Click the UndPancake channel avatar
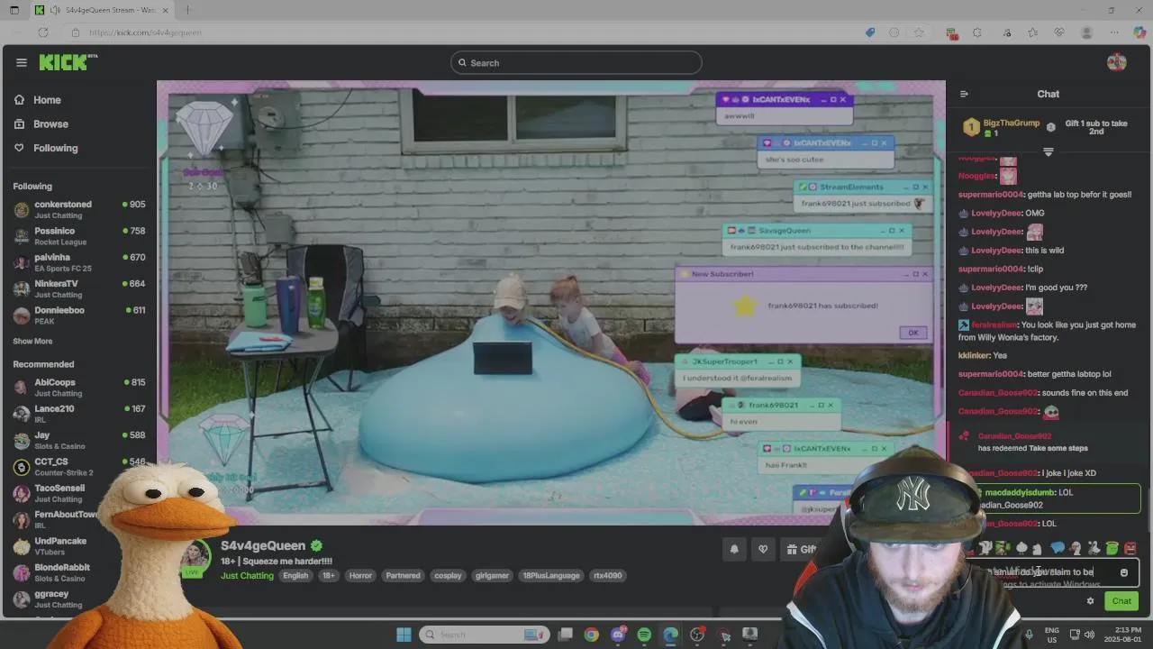Screen dimensions: 1153x649 coord(22,546)
